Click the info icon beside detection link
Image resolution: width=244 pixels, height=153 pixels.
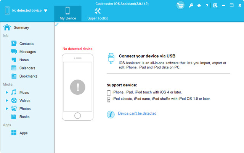pyautogui.click(x=111, y=114)
